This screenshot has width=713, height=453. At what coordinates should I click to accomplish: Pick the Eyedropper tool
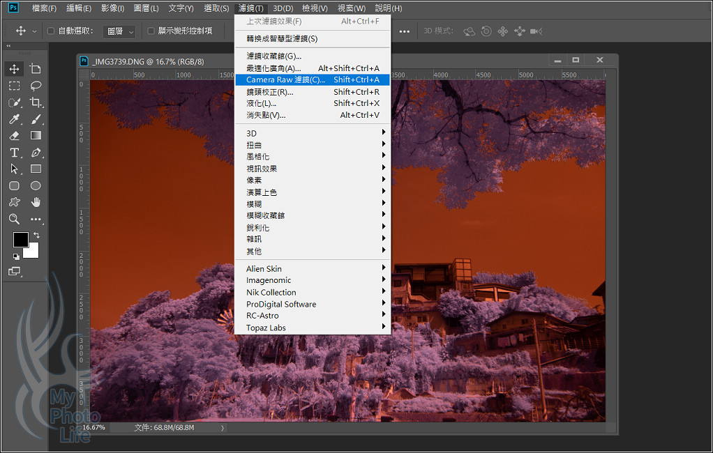[x=14, y=119]
